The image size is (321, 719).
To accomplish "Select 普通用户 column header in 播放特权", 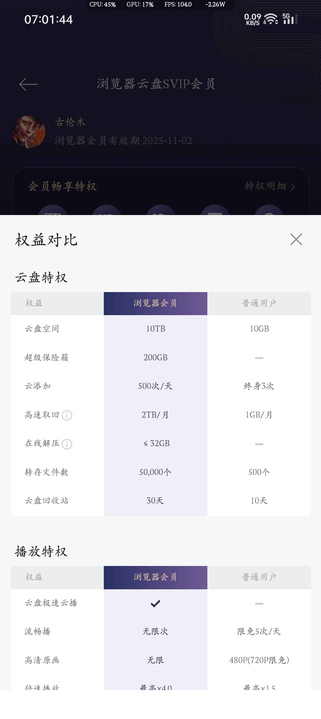I will [259, 577].
